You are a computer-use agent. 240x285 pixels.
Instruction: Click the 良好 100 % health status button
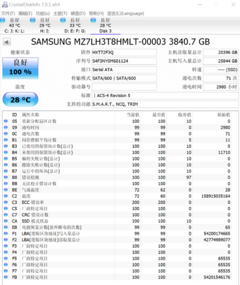[20, 68]
